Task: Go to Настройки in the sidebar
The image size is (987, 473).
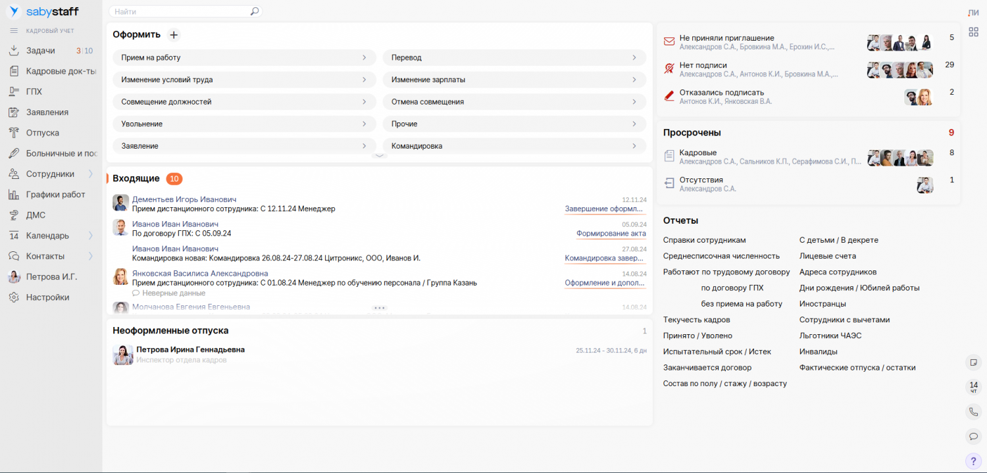Action: coord(47,297)
